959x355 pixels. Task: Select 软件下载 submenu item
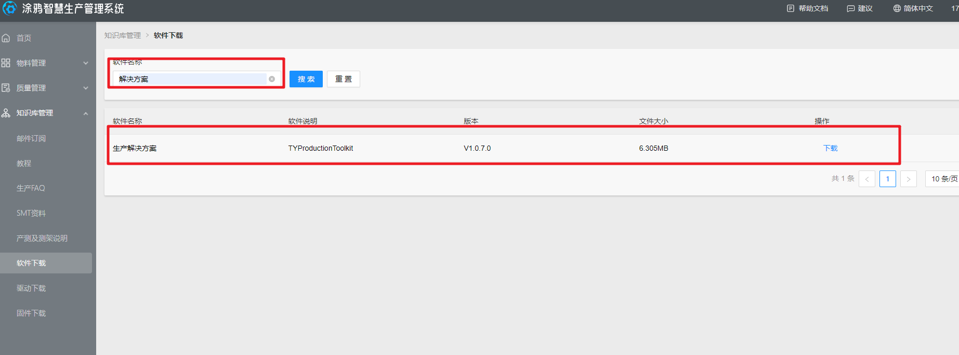[x=46, y=263]
